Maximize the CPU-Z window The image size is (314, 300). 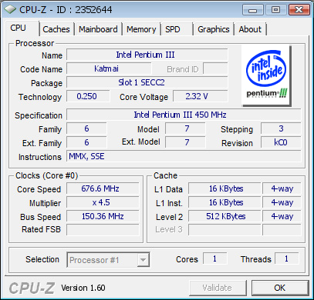276,10
